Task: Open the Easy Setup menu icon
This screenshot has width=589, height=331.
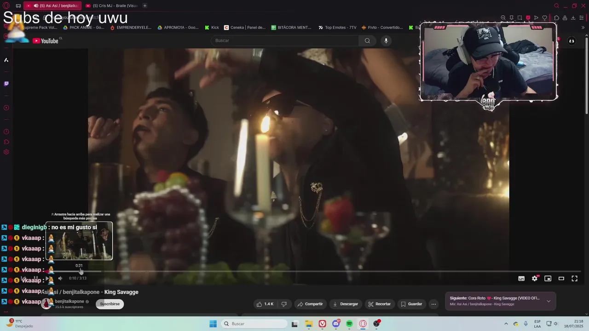Action: click(x=582, y=17)
